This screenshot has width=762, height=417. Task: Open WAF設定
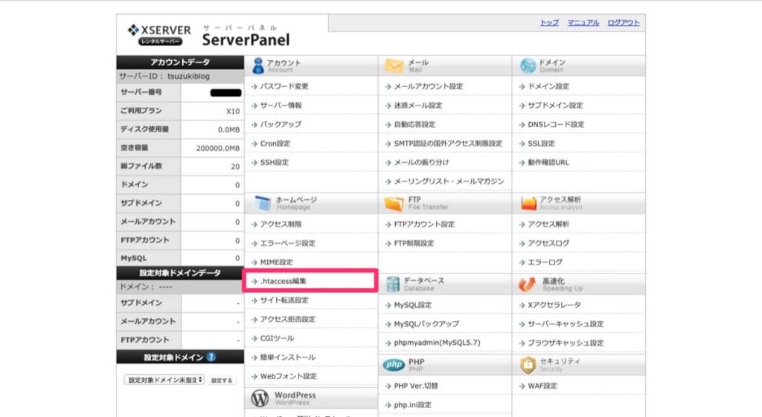point(542,386)
